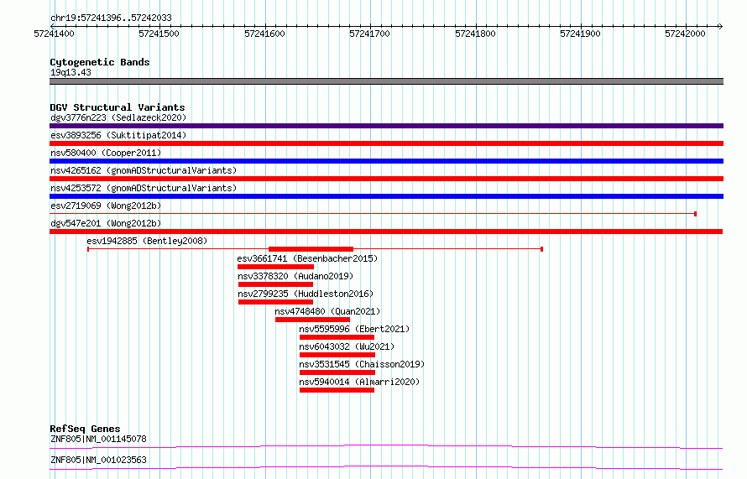Open the nsv4748480 (Quan2021) label
Viewport: 747px width, 479px height.
coord(327,311)
